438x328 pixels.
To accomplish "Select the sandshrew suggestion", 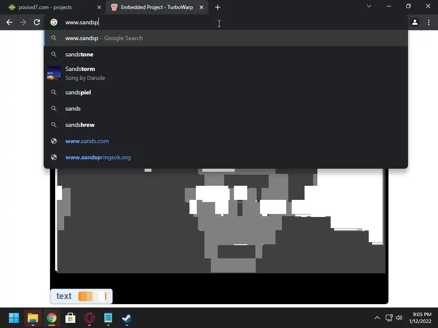I will coord(226,125).
